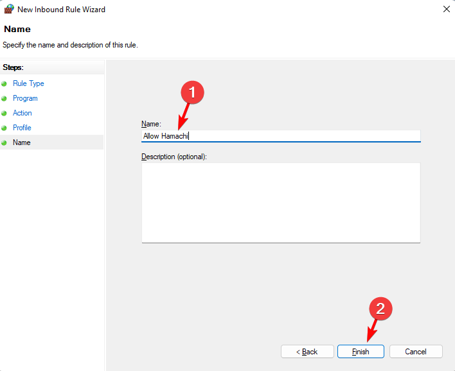Open the Profile step link
455x371 pixels.
(22, 128)
